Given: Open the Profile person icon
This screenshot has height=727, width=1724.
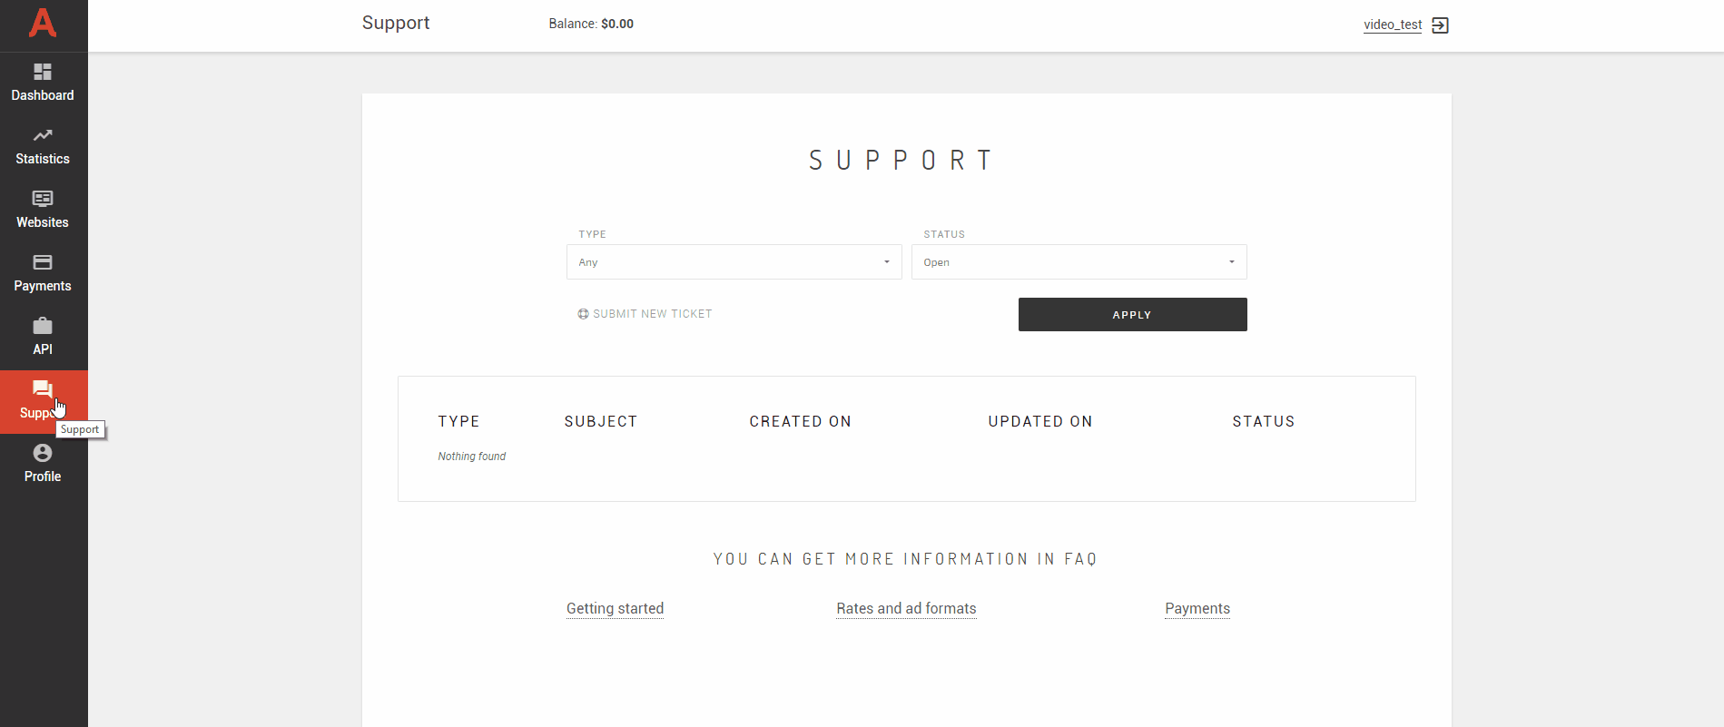Looking at the screenshot, I should click(43, 453).
